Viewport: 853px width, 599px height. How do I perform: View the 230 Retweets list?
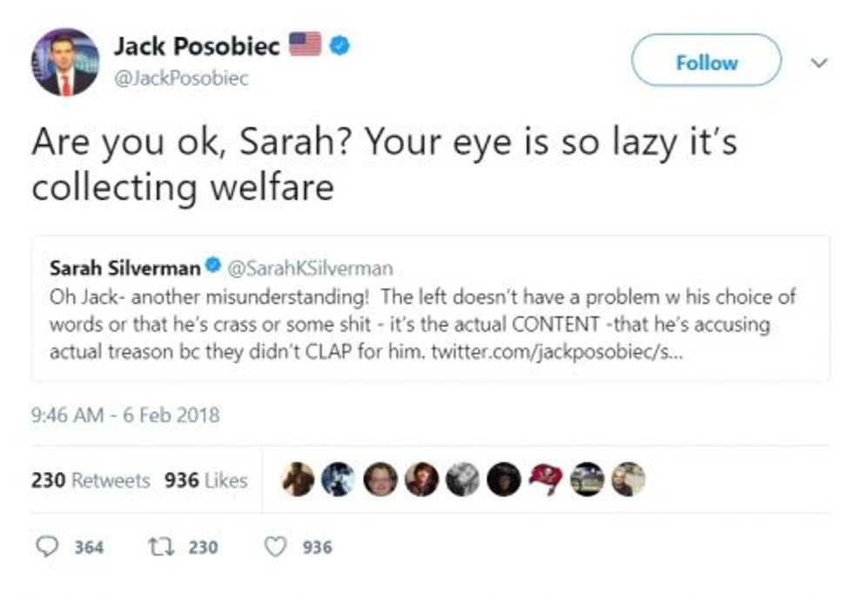click(91, 480)
